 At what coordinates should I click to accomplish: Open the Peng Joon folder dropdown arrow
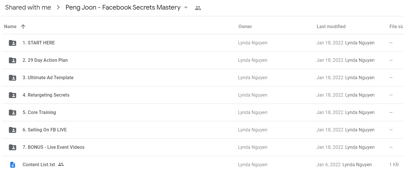coord(186,8)
